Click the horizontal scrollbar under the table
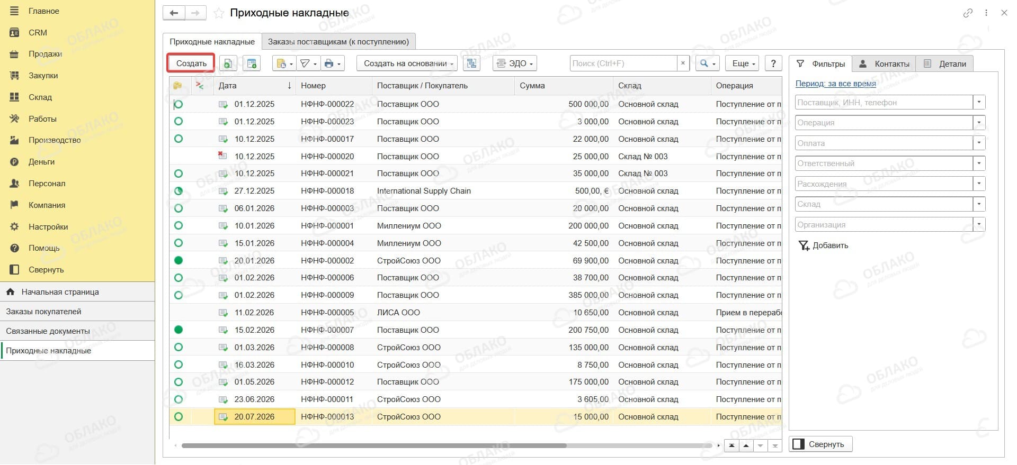 [x=374, y=446]
